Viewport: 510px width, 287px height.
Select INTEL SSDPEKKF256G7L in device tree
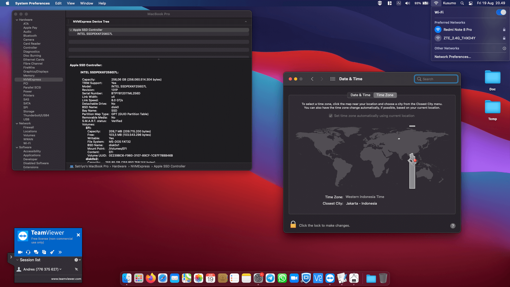click(x=159, y=34)
